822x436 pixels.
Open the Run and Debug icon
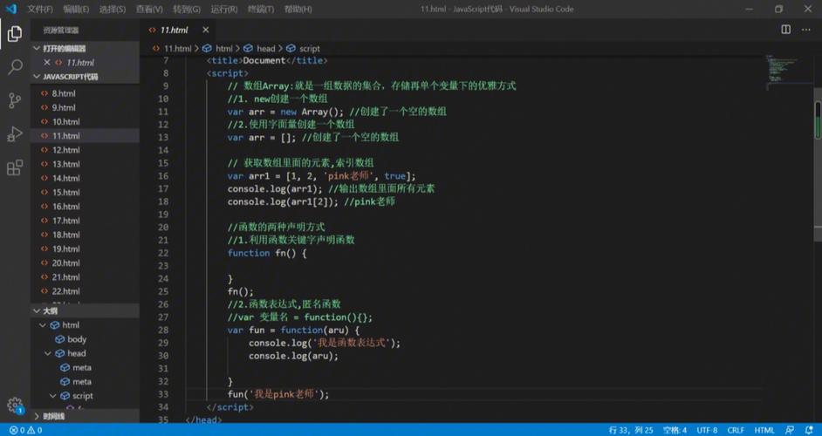pos(15,133)
